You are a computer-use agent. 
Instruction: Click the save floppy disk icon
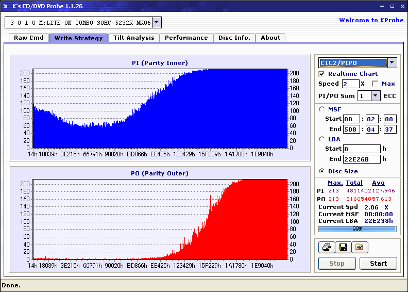click(x=343, y=247)
